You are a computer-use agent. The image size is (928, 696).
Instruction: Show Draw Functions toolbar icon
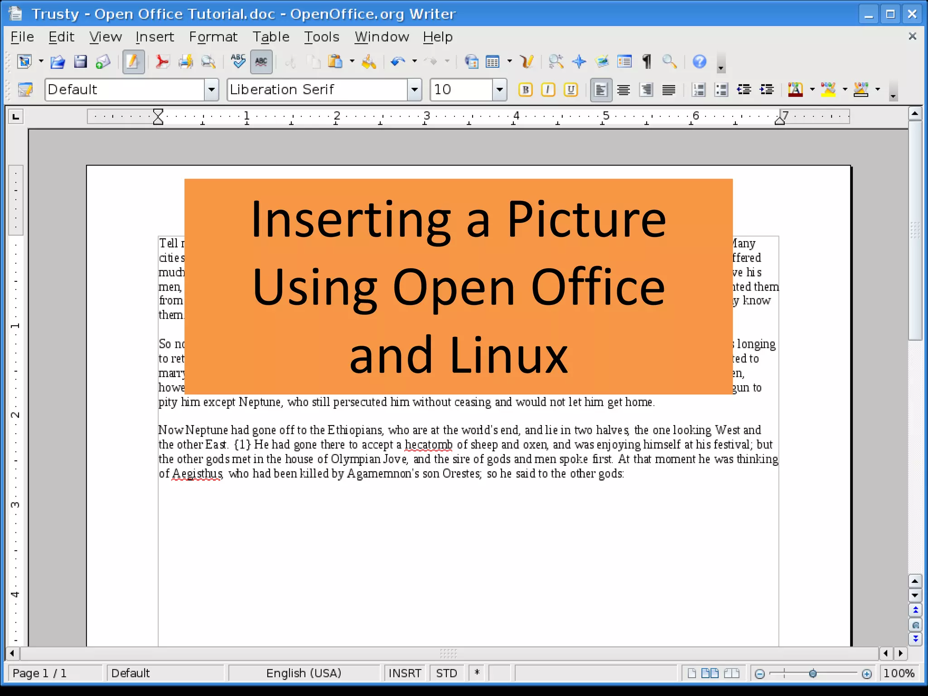coord(527,61)
